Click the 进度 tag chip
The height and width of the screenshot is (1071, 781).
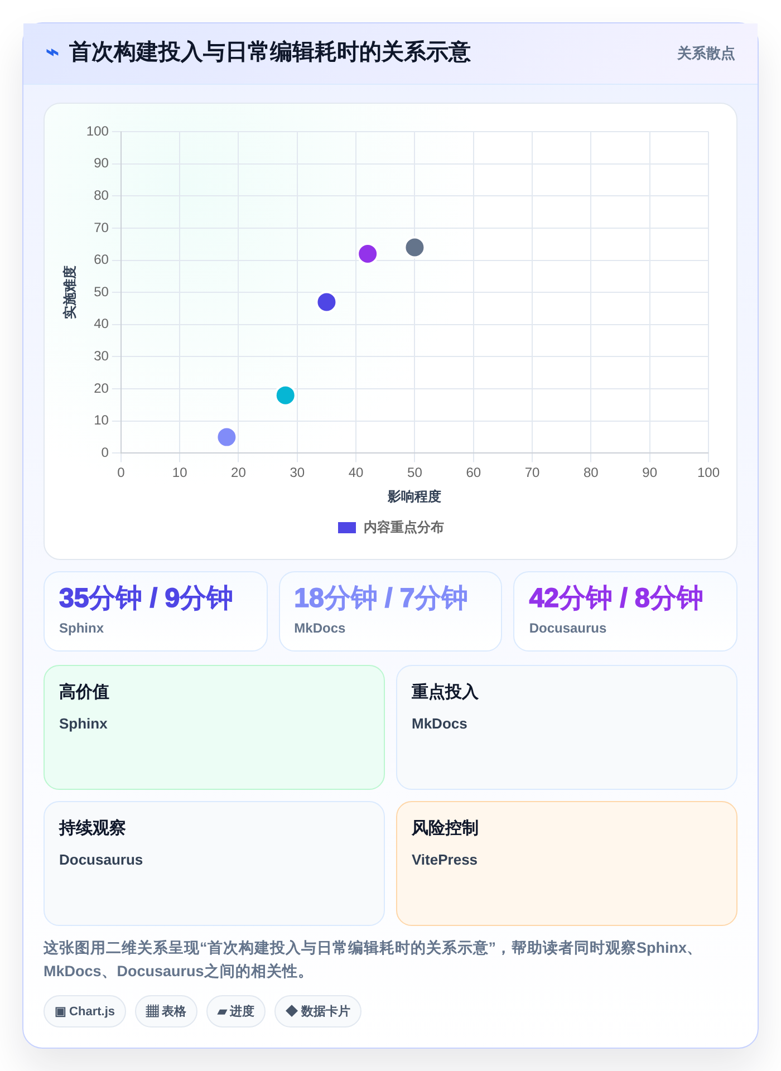click(x=236, y=1011)
